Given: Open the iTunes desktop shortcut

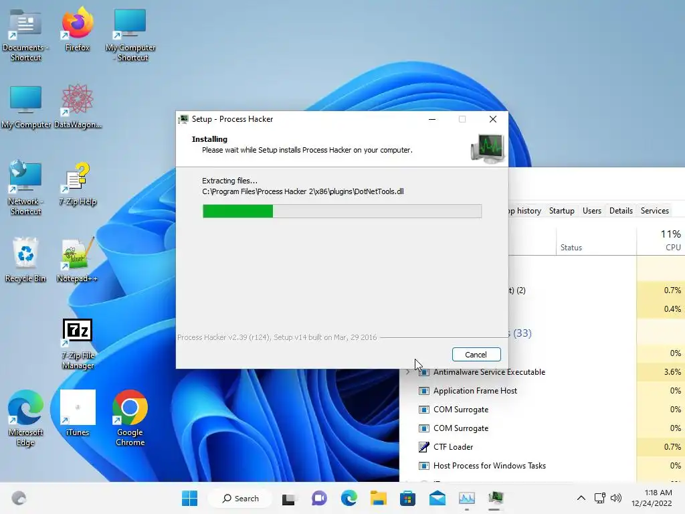Looking at the screenshot, I should point(78,414).
